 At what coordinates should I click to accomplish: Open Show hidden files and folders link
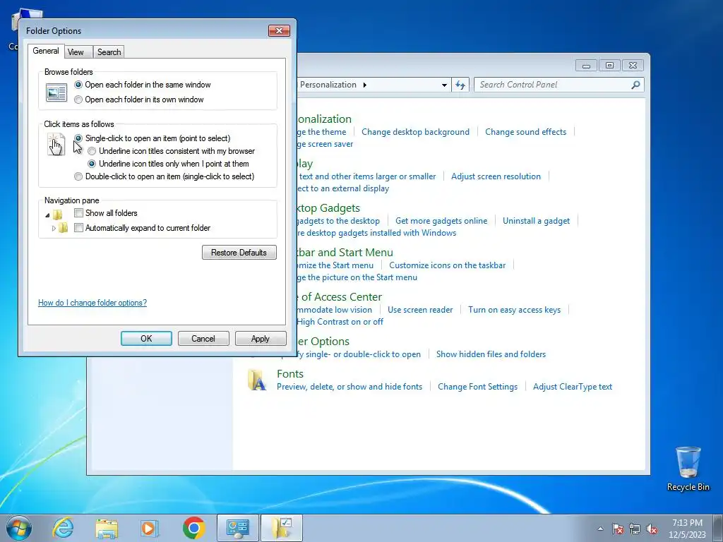click(491, 354)
